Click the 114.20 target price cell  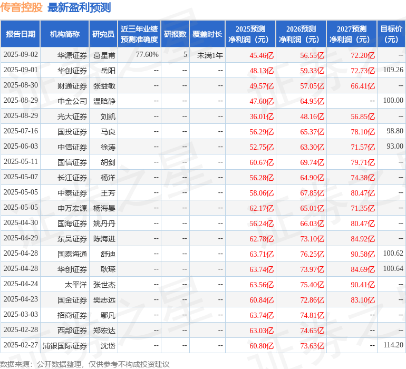(x=393, y=345)
